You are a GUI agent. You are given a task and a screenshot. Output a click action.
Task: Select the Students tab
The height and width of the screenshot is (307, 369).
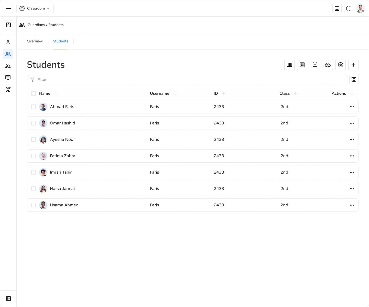coord(60,41)
